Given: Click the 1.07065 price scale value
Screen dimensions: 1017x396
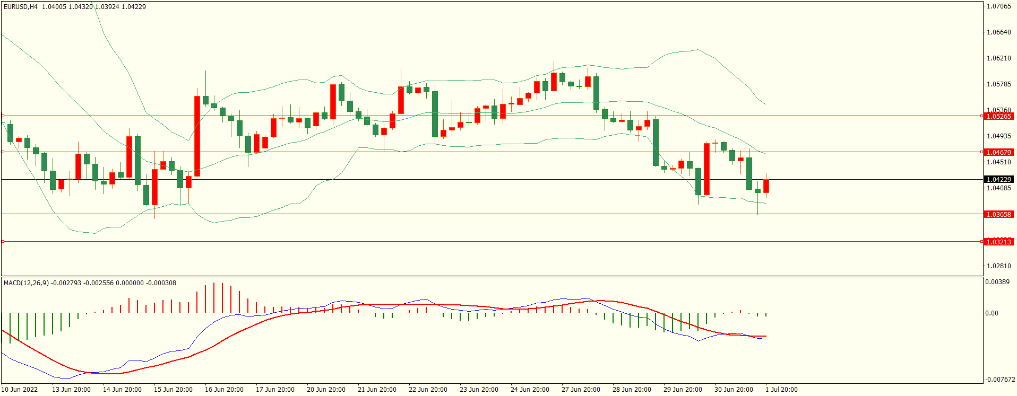Looking at the screenshot, I should (998, 6).
